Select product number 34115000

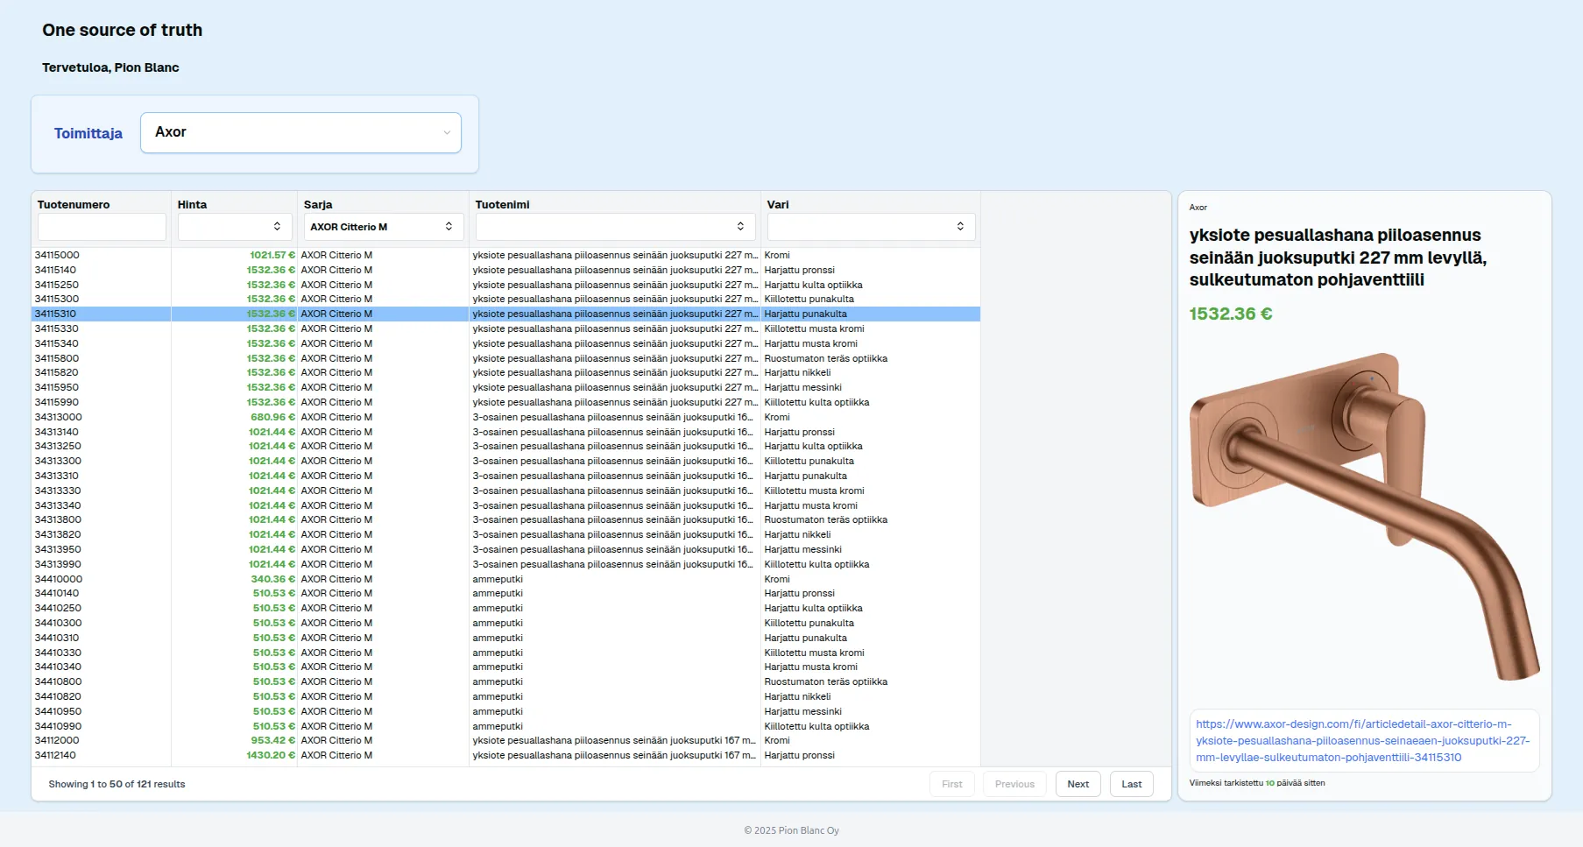57,256
